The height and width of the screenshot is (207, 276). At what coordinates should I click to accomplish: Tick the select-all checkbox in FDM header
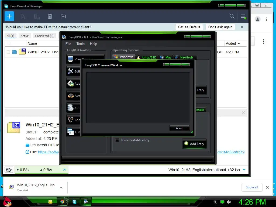[x=8, y=43]
